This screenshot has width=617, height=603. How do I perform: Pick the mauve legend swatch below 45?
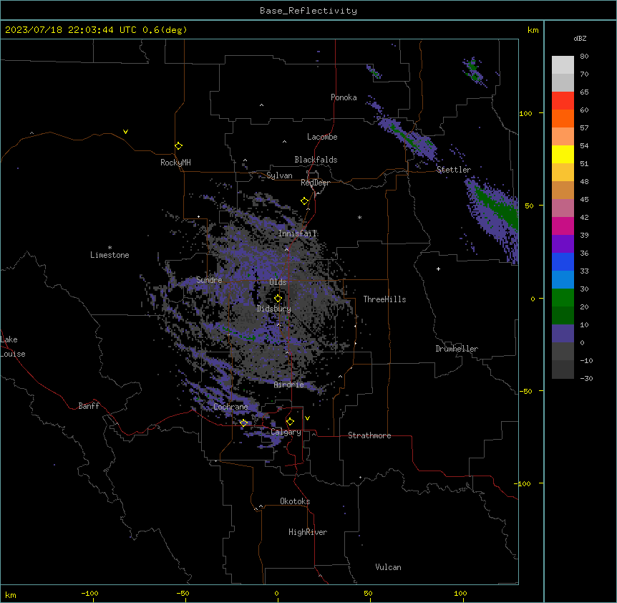[563, 208]
